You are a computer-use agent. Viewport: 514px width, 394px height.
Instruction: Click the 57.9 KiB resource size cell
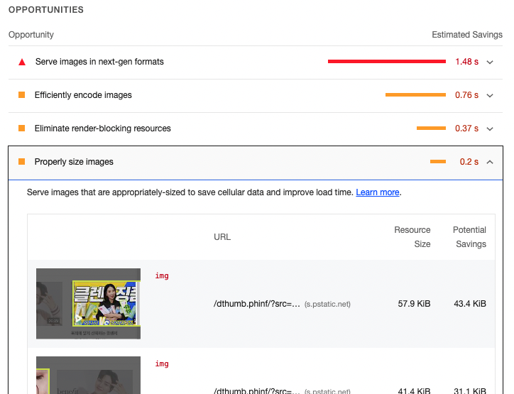(414, 304)
